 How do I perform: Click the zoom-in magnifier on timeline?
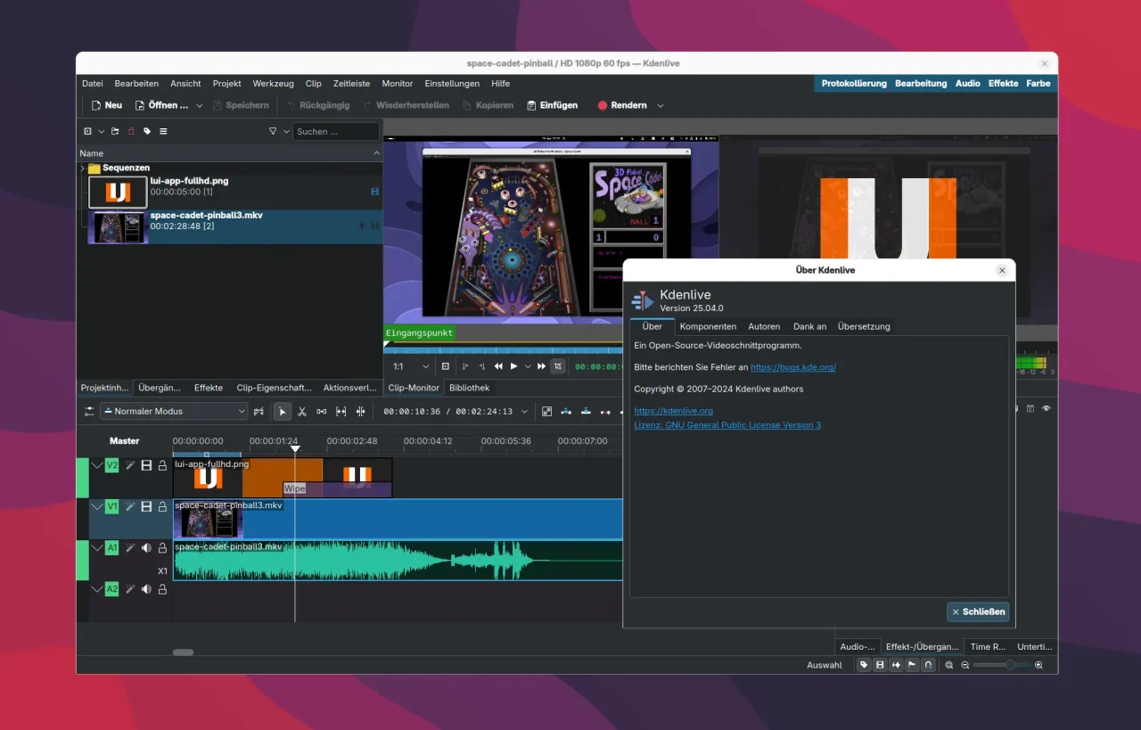[1038, 665]
